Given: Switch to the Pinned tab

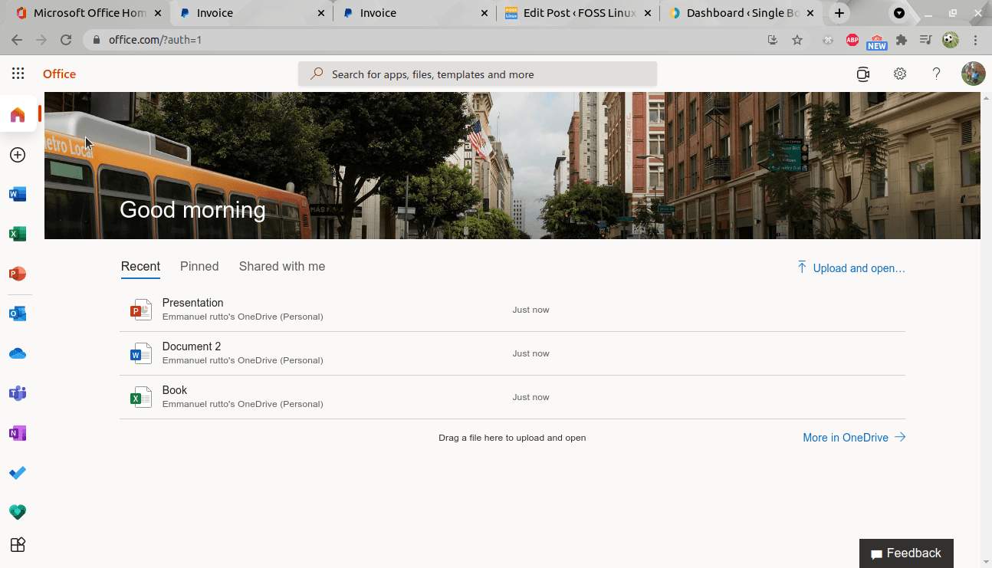Looking at the screenshot, I should (199, 267).
